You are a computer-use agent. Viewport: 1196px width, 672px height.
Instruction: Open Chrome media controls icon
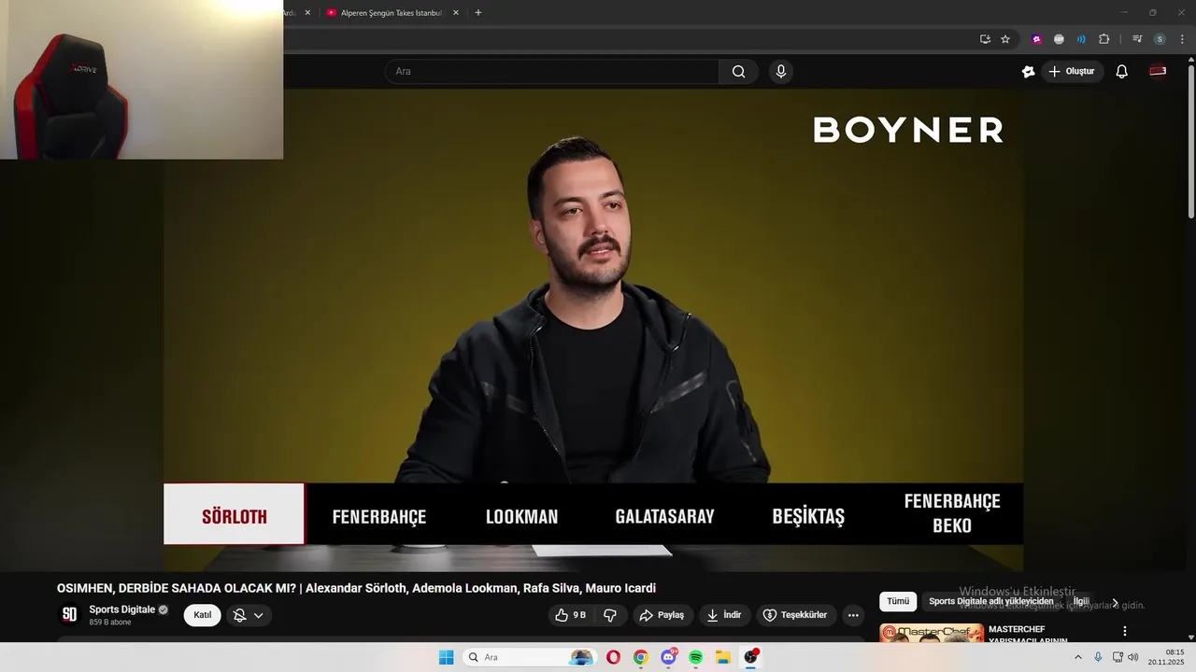pyautogui.click(x=1137, y=39)
